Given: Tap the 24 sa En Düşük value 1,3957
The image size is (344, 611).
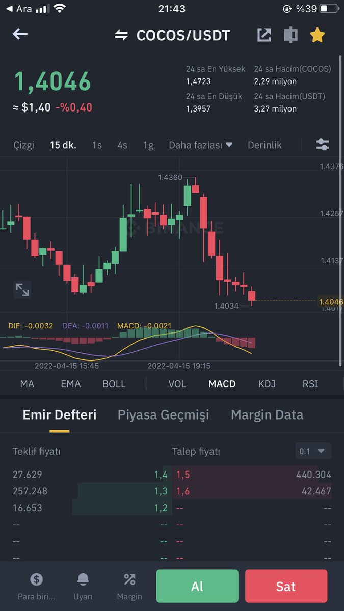Looking at the screenshot, I should (198, 108).
